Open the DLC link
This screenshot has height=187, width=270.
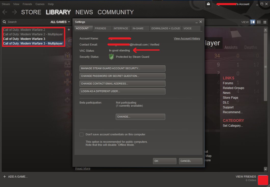pyautogui.click(x=226, y=103)
